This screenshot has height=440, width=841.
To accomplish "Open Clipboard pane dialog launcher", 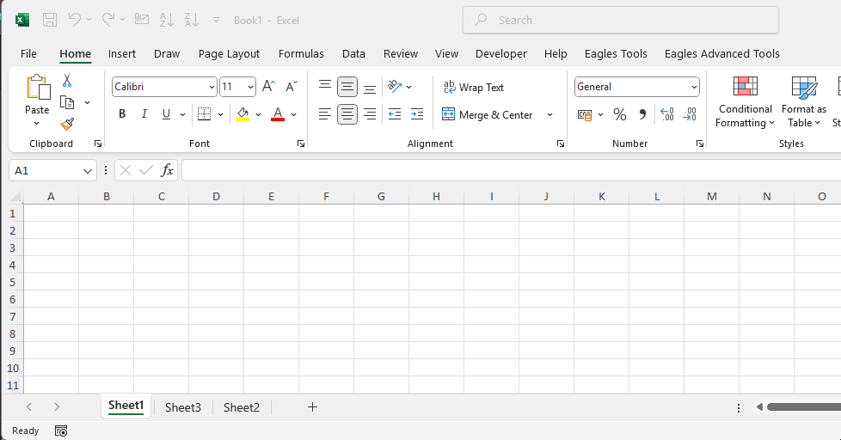I will coord(98,144).
